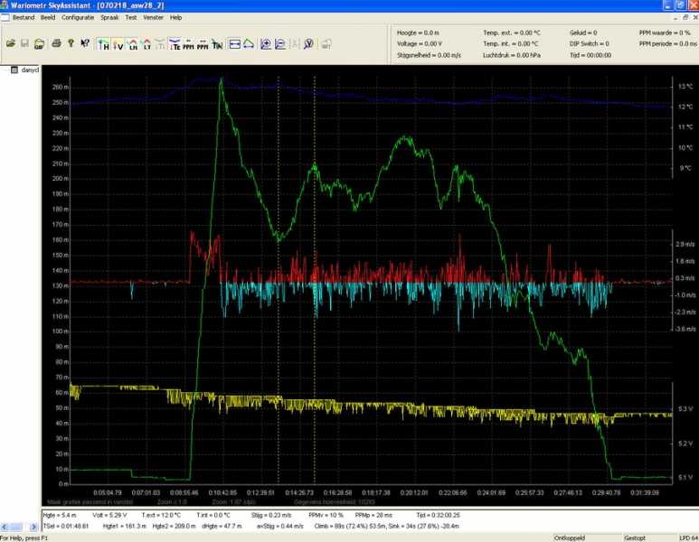Click the 'TSel = 0:01:48.81' status value
Image resolution: width=699 pixels, height=542 pixels.
(66, 526)
